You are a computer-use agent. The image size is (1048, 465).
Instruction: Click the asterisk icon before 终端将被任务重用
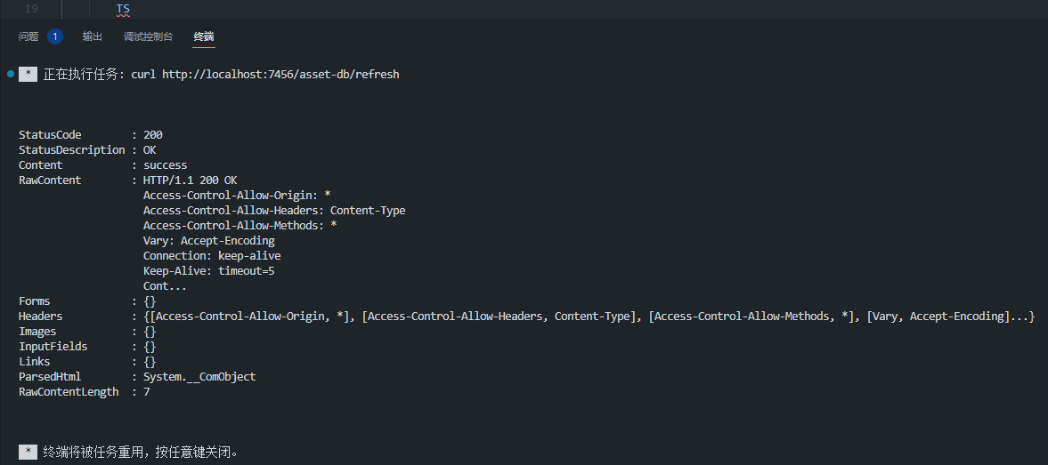tap(28, 452)
